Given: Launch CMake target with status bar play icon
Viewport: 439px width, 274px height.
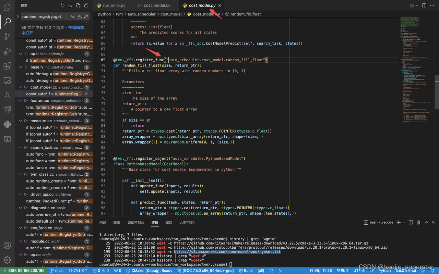Looking at the screenshot, I should 280,271.
